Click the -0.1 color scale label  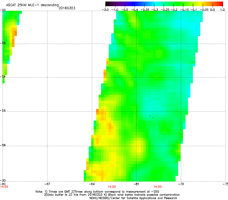click(193, 10)
